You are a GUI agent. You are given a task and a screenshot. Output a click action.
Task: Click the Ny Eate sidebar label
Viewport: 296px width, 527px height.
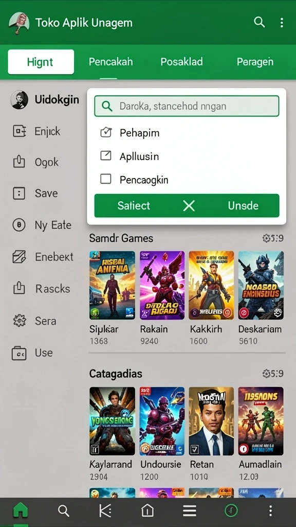(53, 225)
